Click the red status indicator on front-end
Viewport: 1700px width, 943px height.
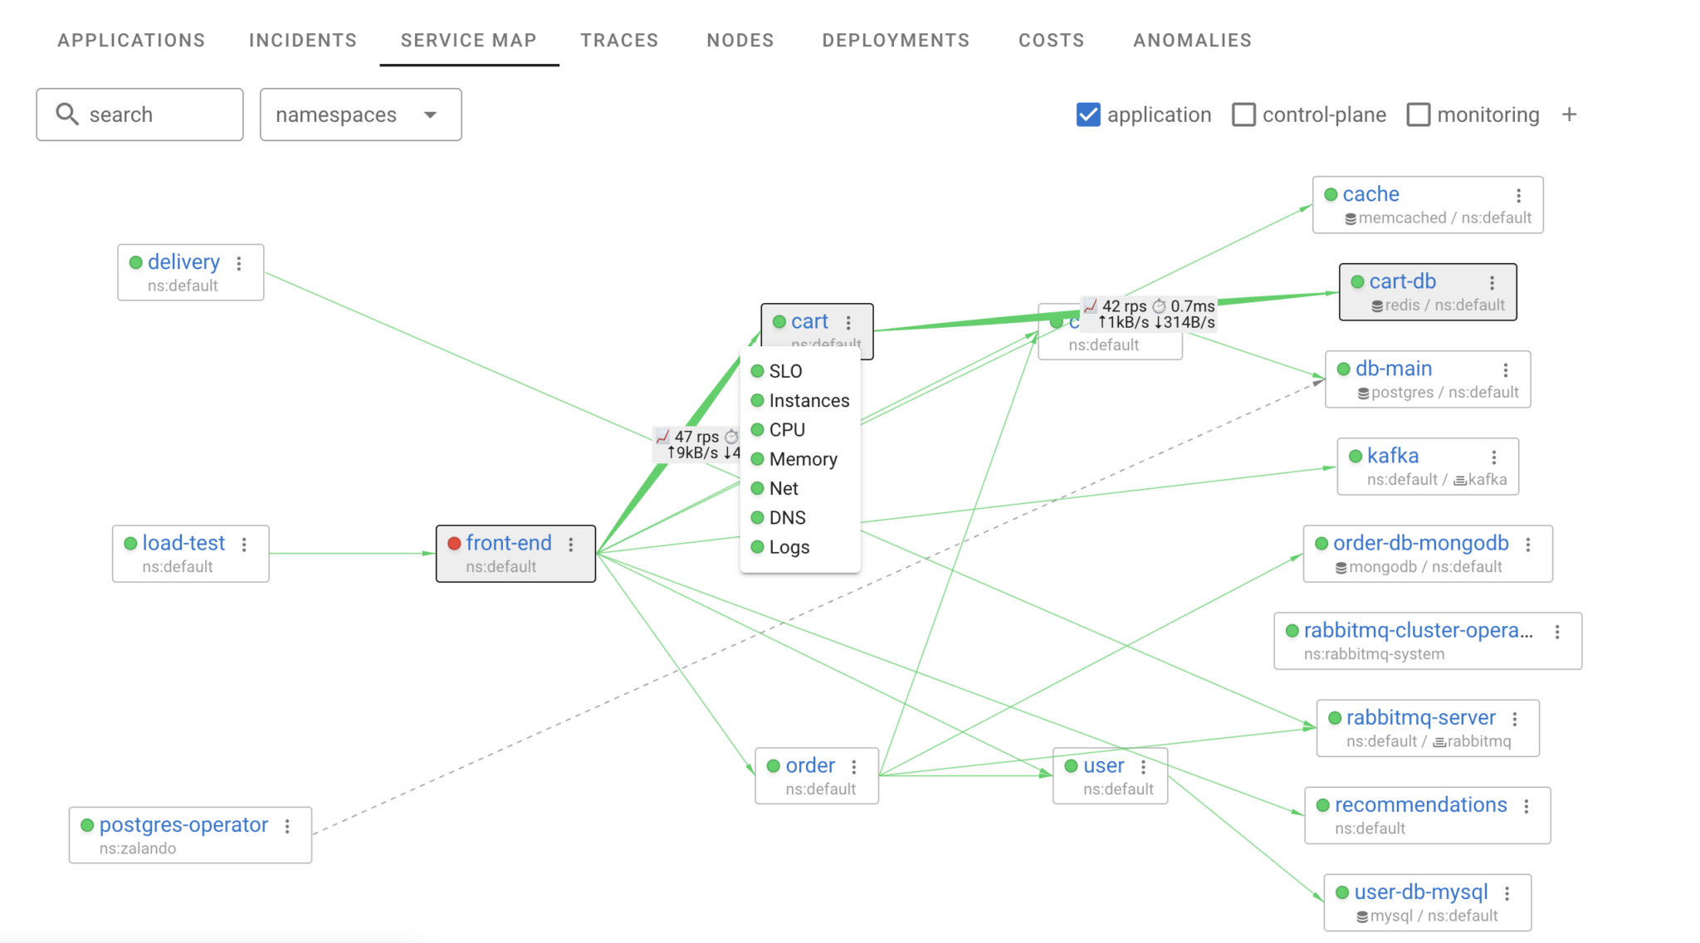454,545
